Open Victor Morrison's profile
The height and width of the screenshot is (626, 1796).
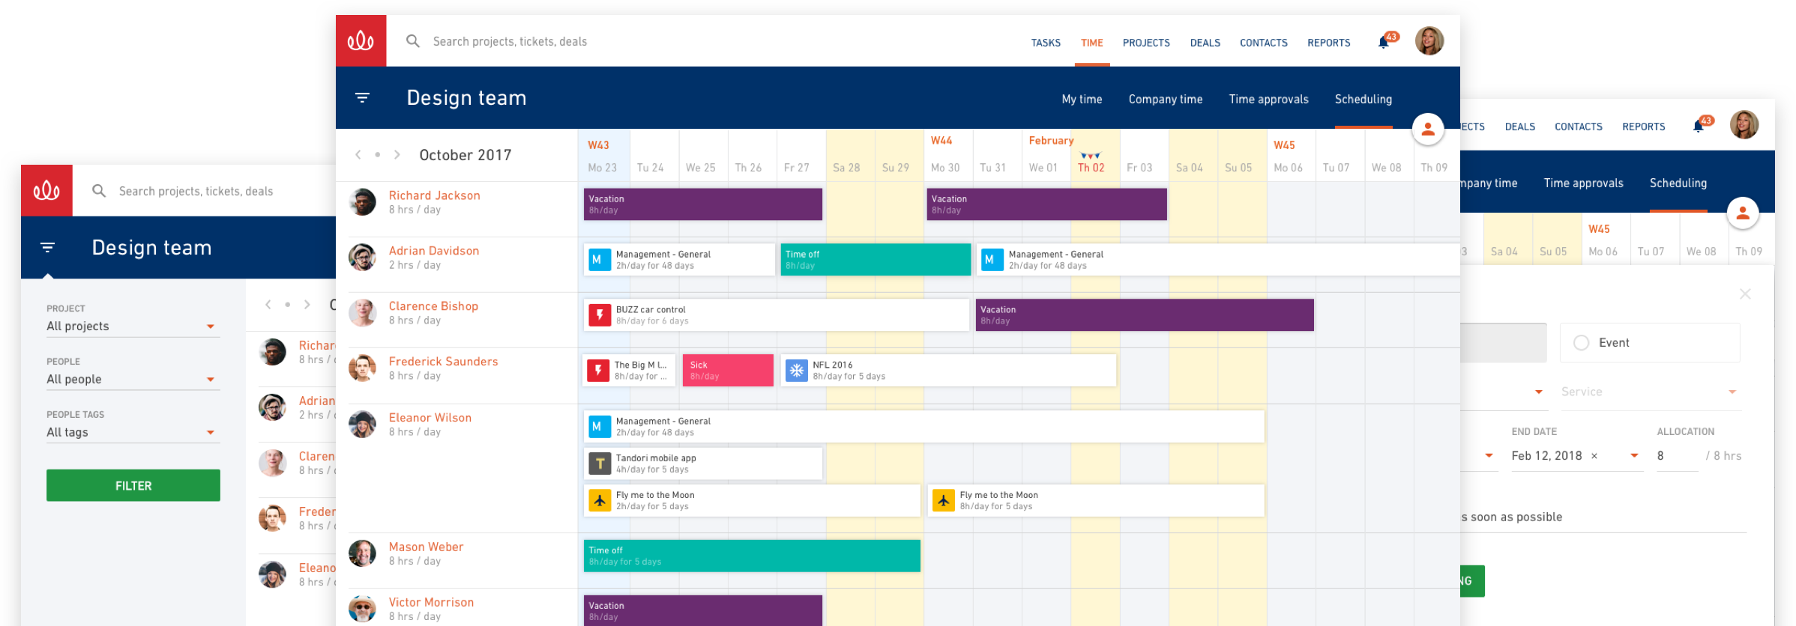point(431,602)
